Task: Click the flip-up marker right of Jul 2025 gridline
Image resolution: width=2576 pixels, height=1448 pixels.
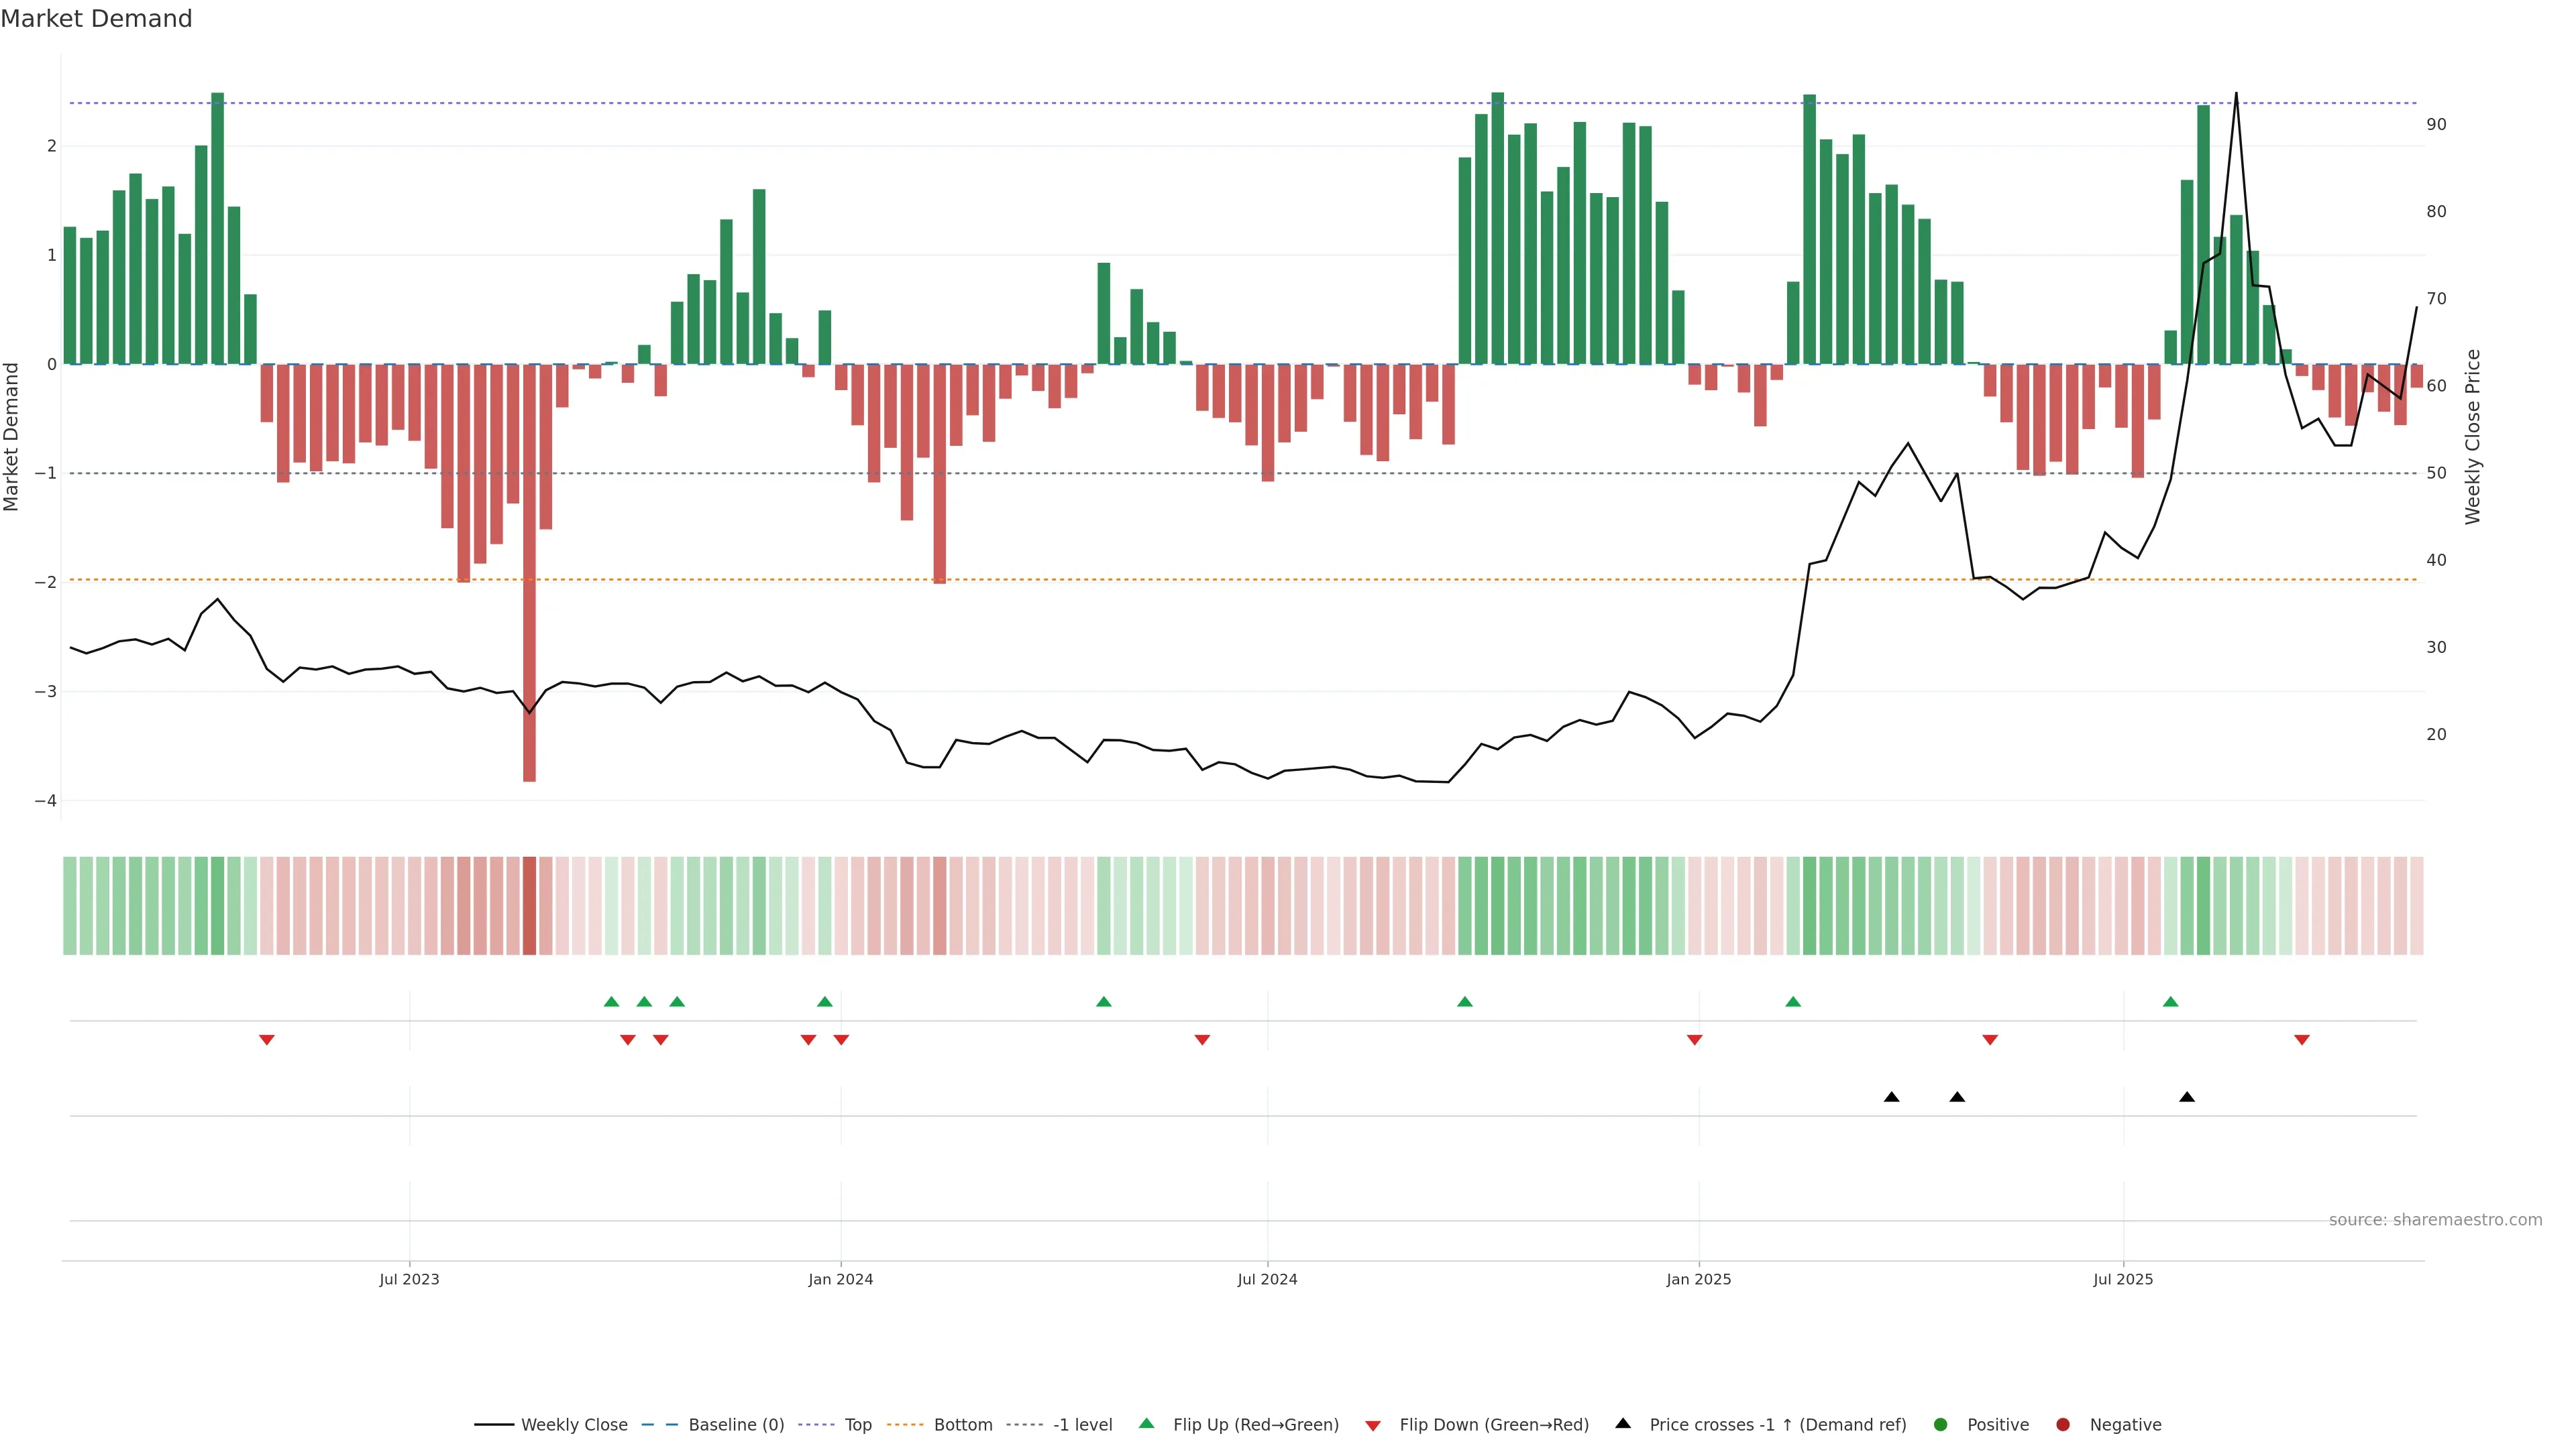Action: coord(2170,1002)
